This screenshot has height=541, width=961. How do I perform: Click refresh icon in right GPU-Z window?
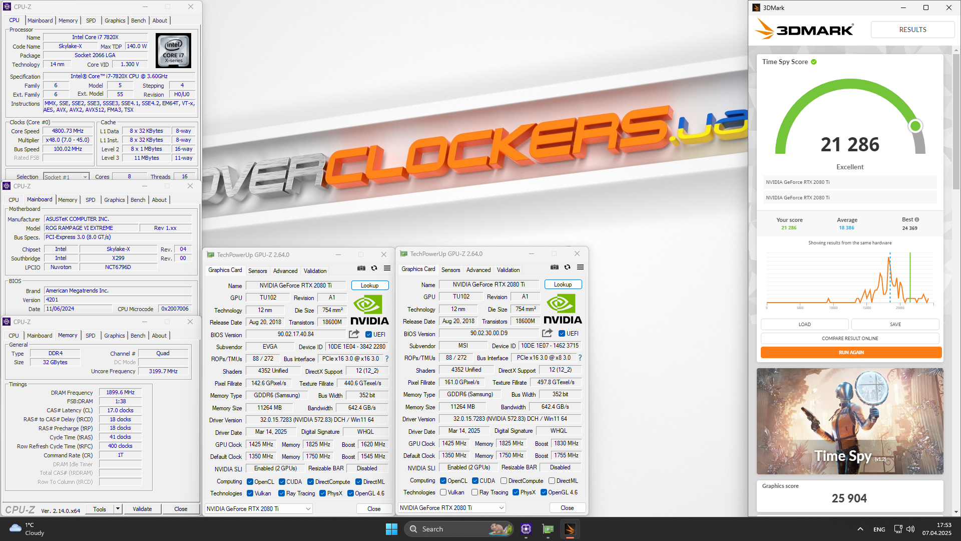pos(567,267)
